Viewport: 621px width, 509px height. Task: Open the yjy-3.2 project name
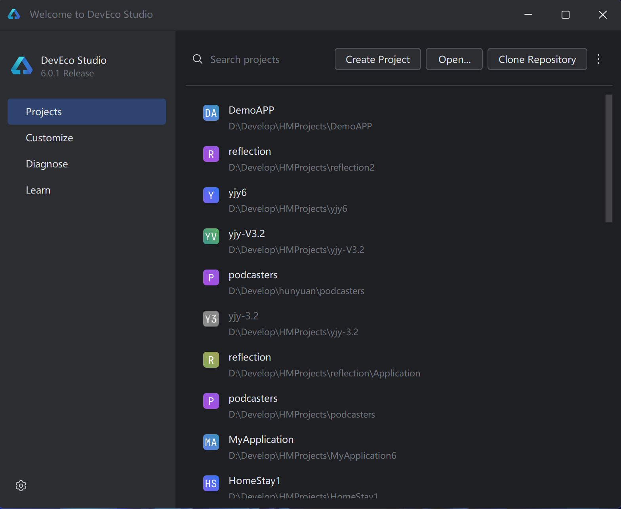point(244,316)
